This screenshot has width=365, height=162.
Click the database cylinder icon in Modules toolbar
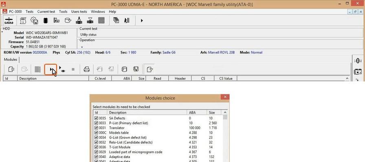124,69
